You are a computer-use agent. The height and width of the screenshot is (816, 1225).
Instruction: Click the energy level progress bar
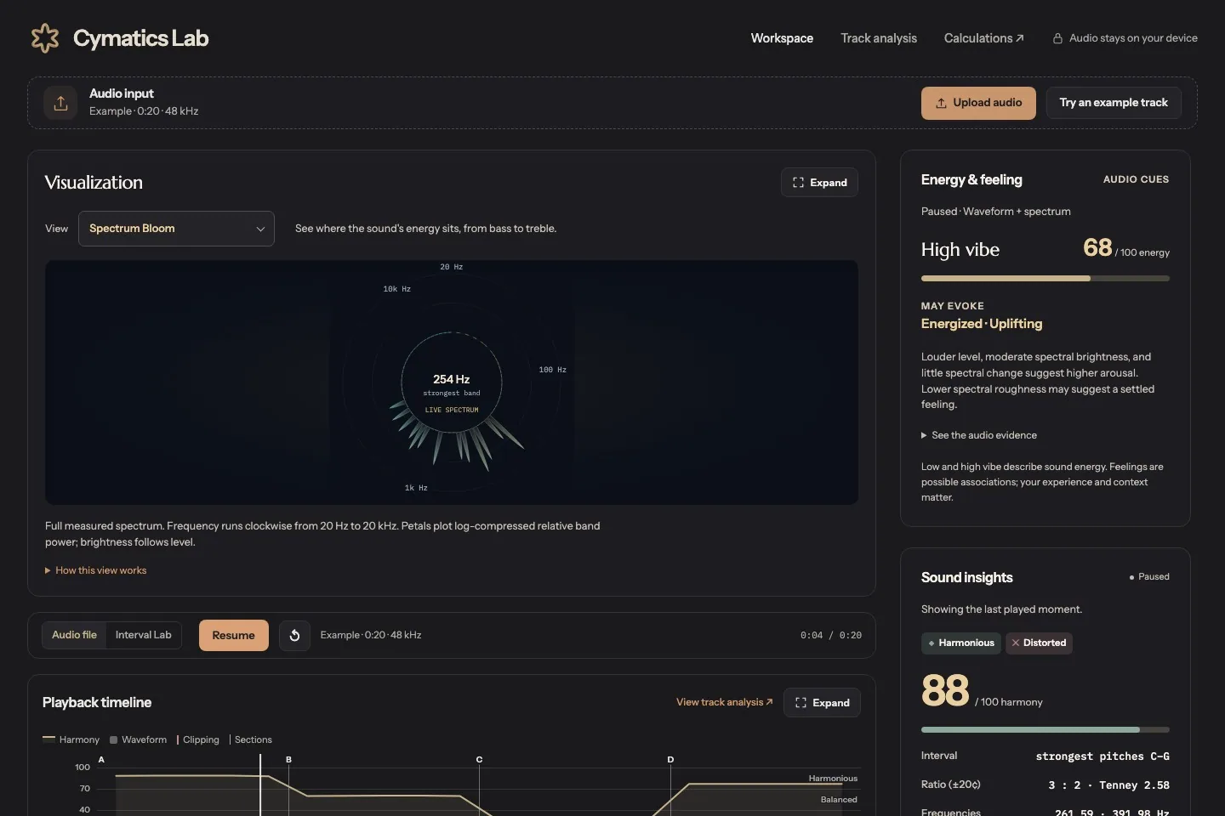tap(1045, 278)
